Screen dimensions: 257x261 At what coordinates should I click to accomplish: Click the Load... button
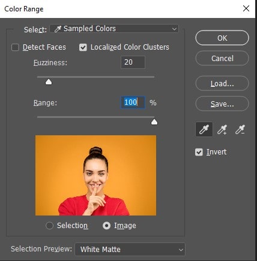point(222,83)
